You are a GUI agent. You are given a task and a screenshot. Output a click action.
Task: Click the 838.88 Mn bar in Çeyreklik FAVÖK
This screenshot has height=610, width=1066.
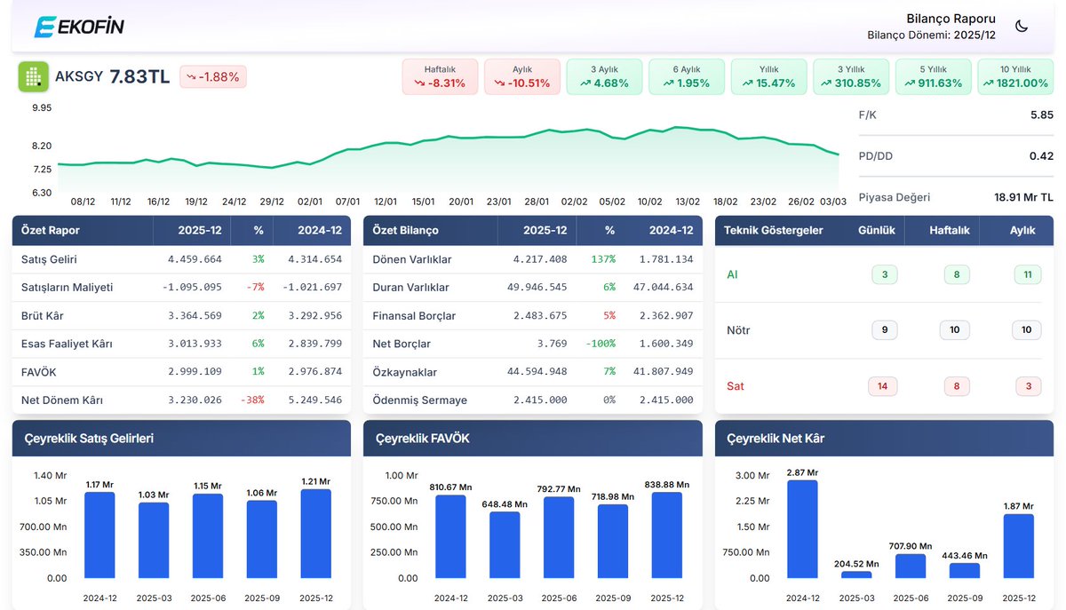(x=667, y=535)
